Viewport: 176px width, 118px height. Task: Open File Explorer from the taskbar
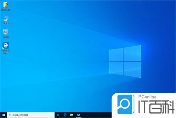[x=72, y=115]
